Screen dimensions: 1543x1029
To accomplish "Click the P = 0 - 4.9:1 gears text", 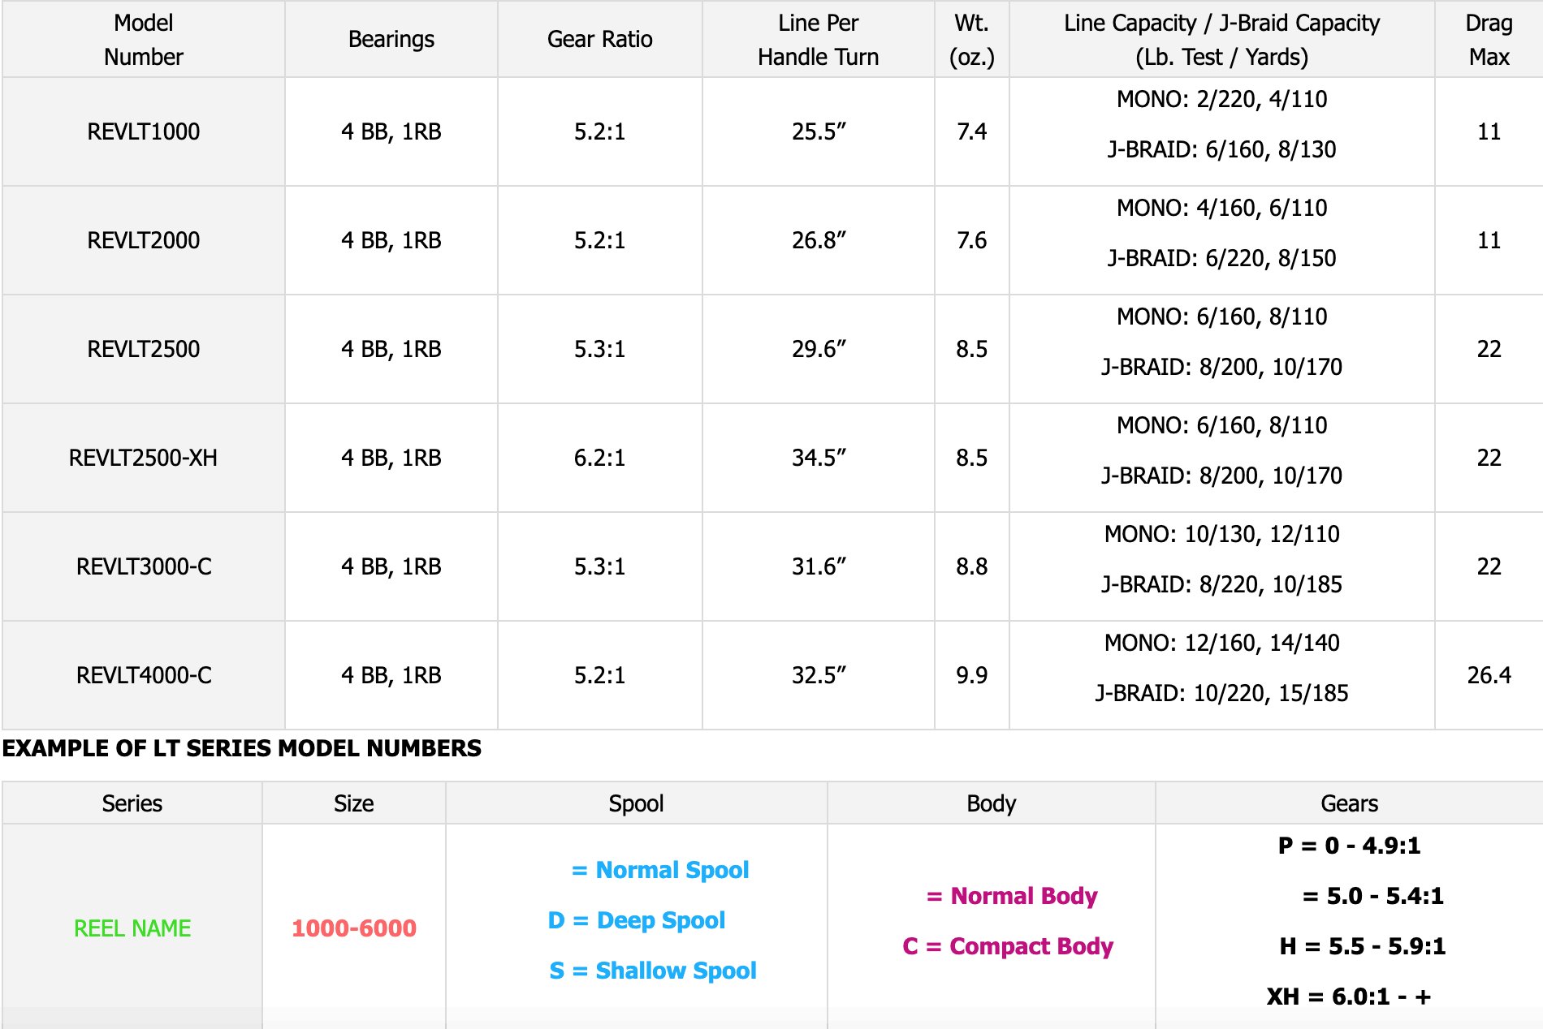I will tap(1350, 846).
